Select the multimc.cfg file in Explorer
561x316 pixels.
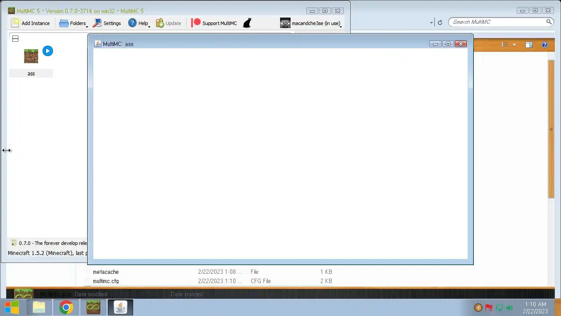coord(106,281)
